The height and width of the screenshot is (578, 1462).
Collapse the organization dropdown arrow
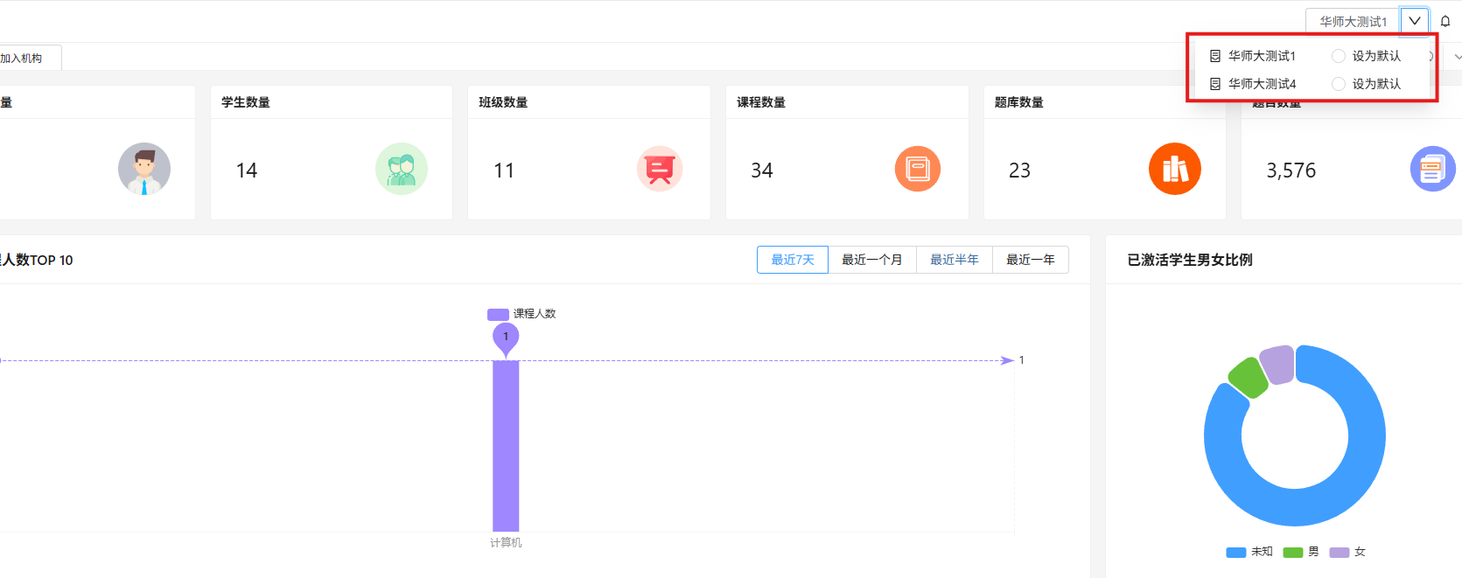pos(1415,22)
